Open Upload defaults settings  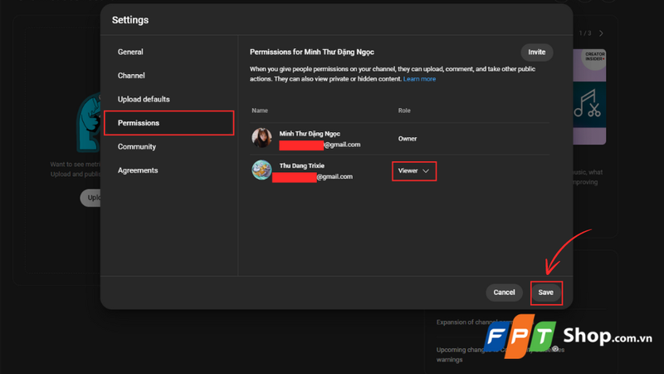pyautogui.click(x=144, y=99)
